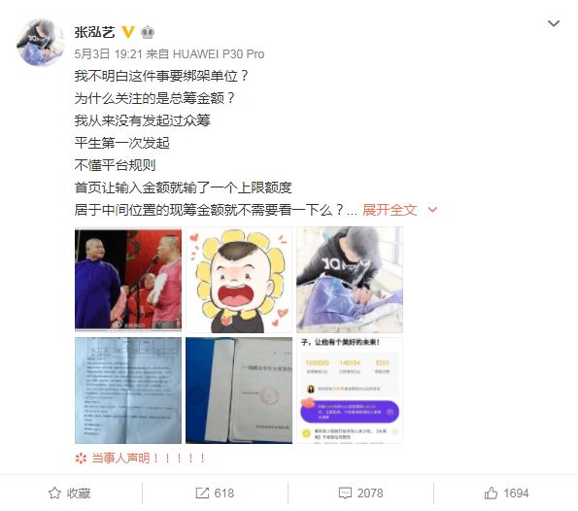Open comments via the speech-bubble icon

345,494
